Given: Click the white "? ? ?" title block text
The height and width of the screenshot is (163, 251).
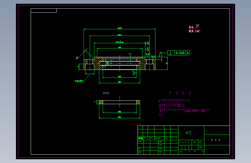Looking at the screenshot, I should 216,140.
